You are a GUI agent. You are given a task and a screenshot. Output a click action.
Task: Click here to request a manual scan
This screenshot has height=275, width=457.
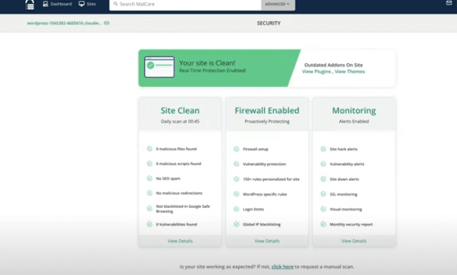[282, 267]
